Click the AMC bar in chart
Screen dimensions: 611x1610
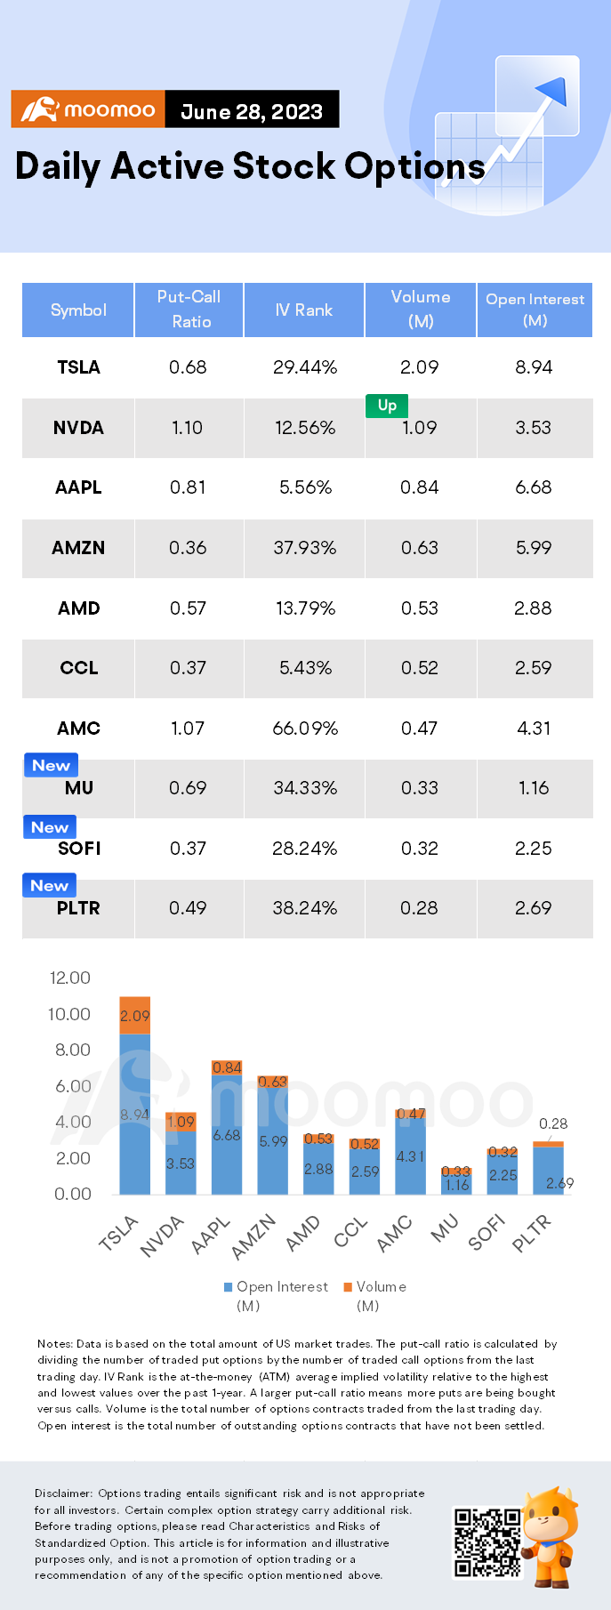coord(410,1151)
